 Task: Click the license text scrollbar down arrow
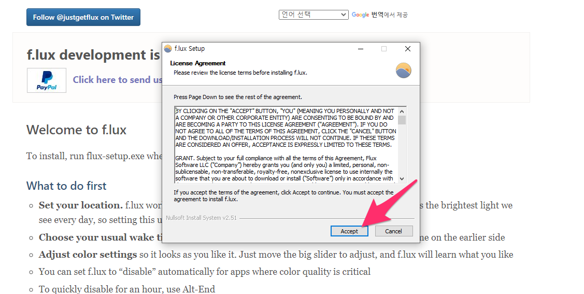click(402, 179)
